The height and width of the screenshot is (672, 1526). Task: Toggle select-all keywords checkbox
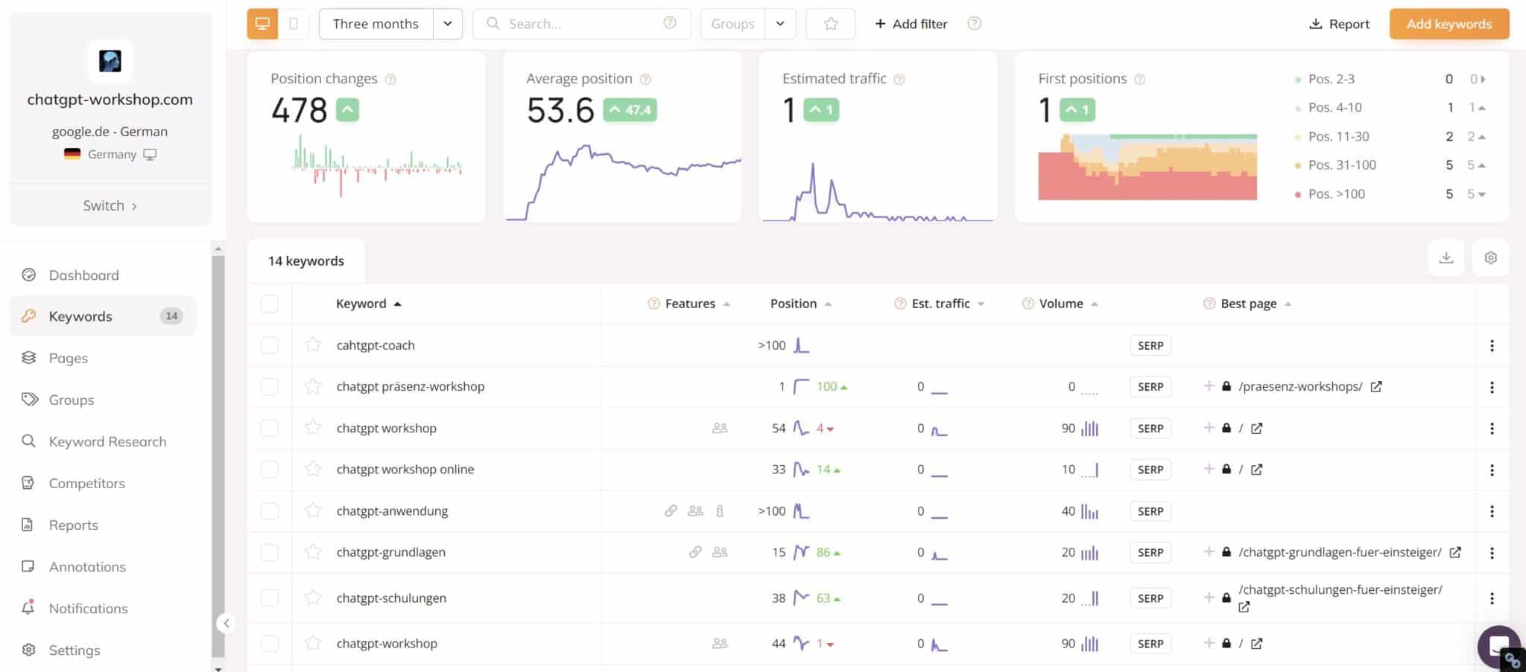point(270,304)
